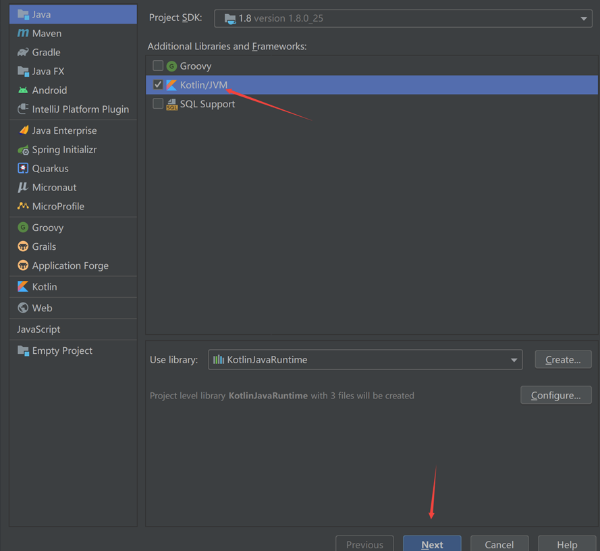Uncheck the Kotlin/JVM checkbox
The height and width of the screenshot is (551, 600).
tap(158, 84)
